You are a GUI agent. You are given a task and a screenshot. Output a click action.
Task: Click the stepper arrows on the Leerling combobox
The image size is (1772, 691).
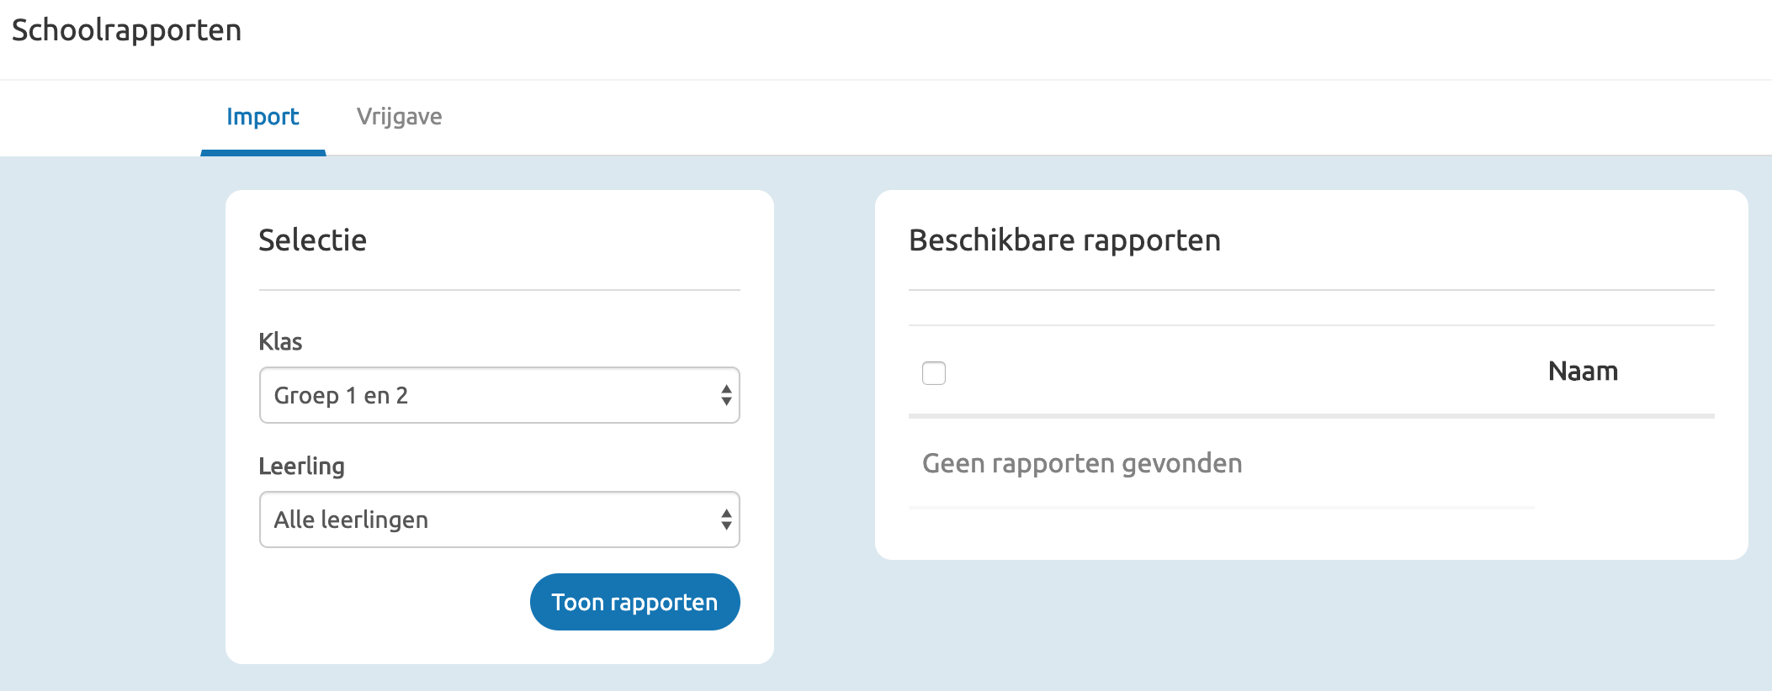(x=725, y=520)
